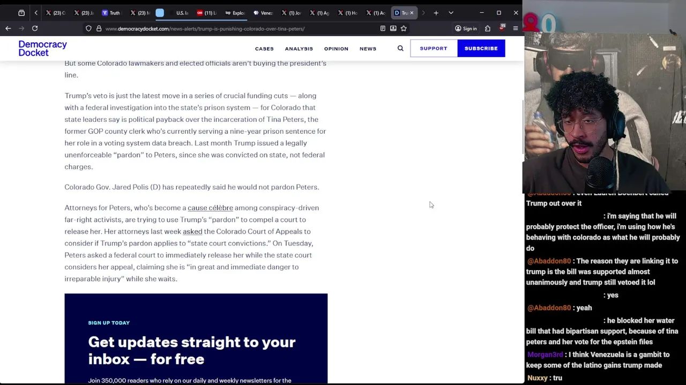Screen dimensions: 686x385
Task: Click the red extension icon with badge 15
Action: (502, 28)
